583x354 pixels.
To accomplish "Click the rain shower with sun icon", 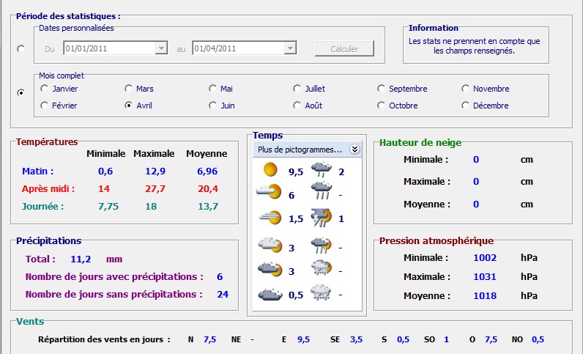I will 322,245.
